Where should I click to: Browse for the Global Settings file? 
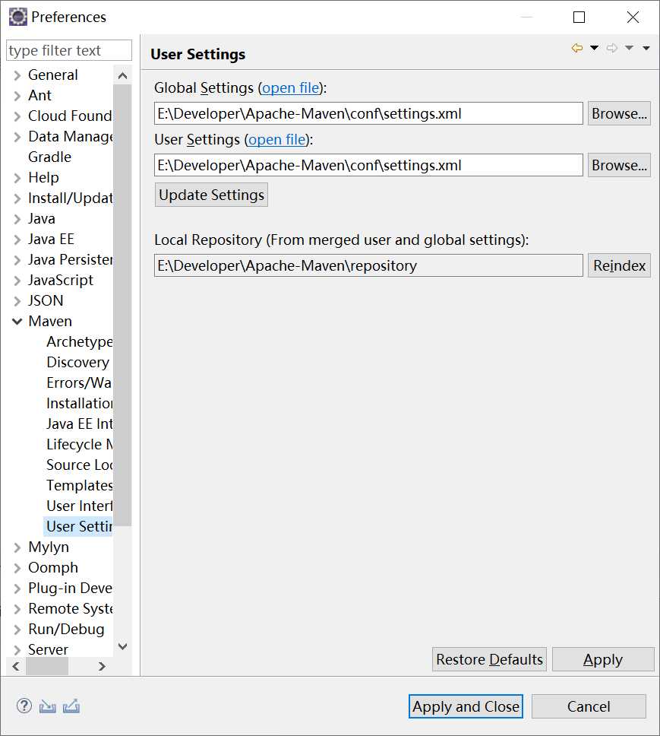[x=619, y=113]
